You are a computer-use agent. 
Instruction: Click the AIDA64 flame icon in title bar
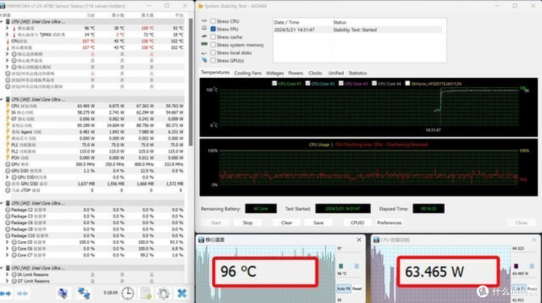tap(200, 6)
